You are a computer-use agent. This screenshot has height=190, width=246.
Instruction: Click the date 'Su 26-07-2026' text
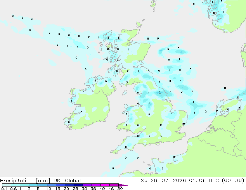(x=163, y=181)
